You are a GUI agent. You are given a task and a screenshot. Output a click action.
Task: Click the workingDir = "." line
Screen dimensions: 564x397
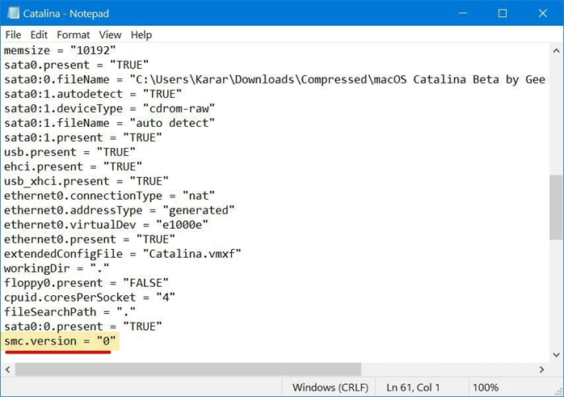pyautogui.click(x=57, y=268)
